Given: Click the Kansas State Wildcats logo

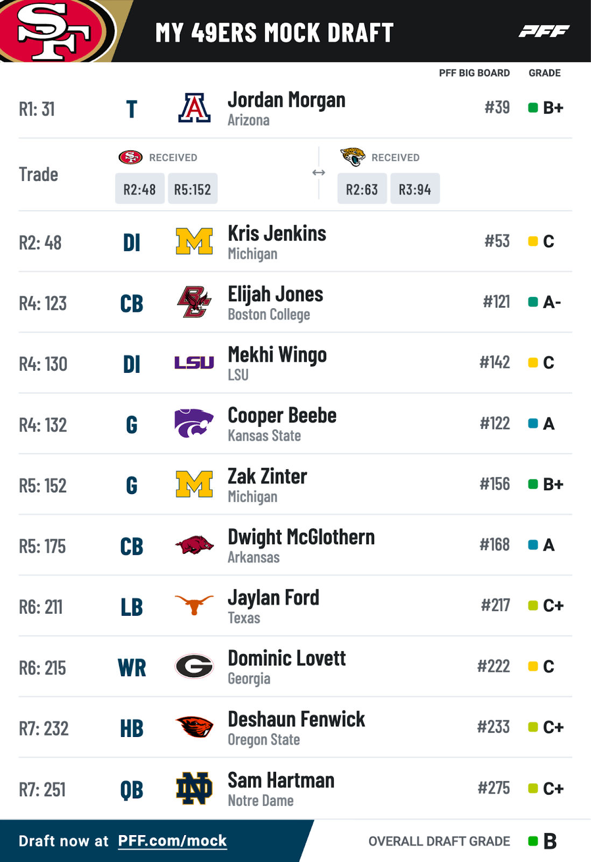Looking at the screenshot, I should click(194, 423).
